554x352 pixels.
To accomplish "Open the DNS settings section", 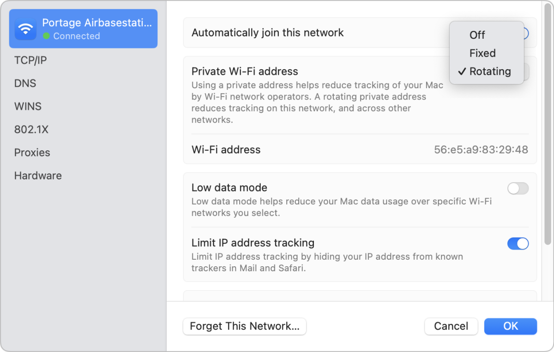I will [x=25, y=83].
